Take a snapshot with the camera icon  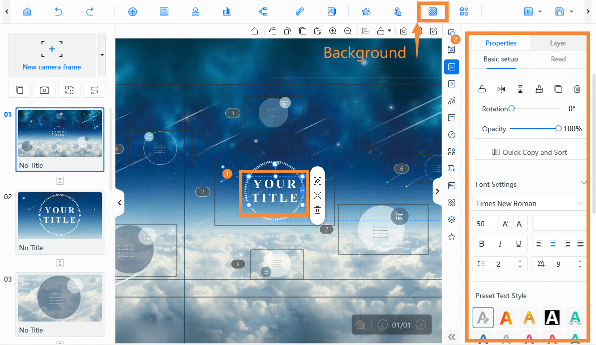(x=404, y=31)
